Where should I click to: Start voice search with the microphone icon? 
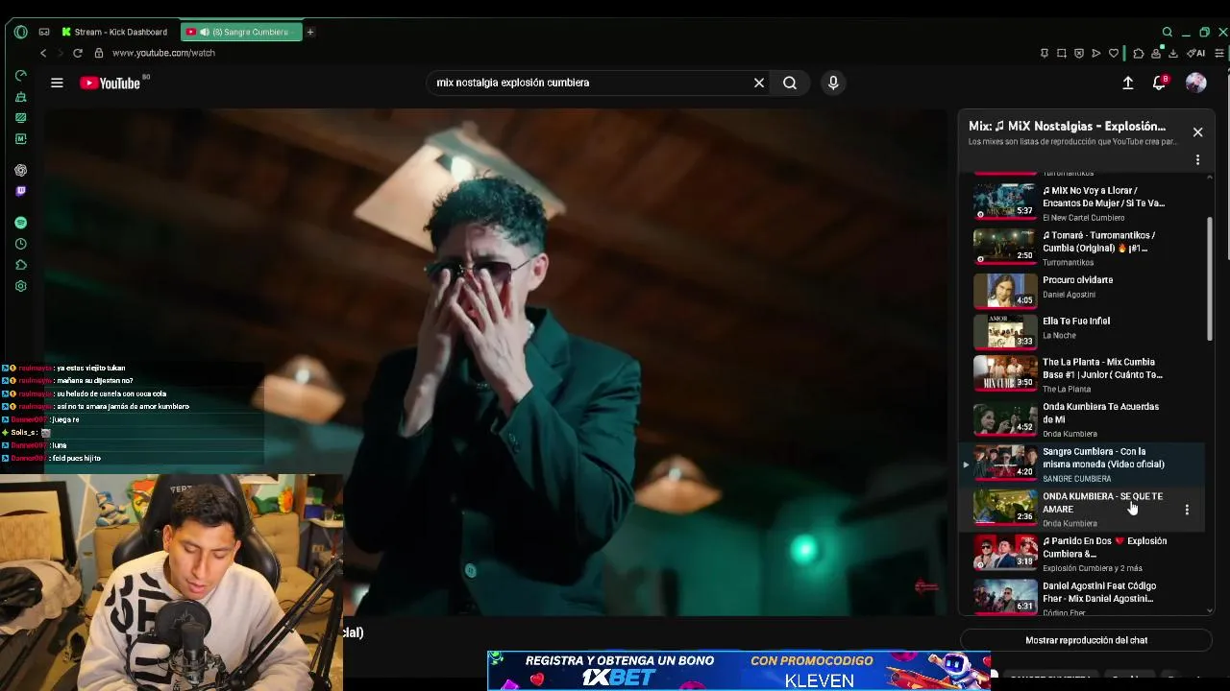coord(833,83)
